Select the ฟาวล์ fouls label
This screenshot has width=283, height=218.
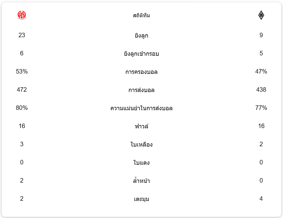pyautogui.click(x=141, y=126)
